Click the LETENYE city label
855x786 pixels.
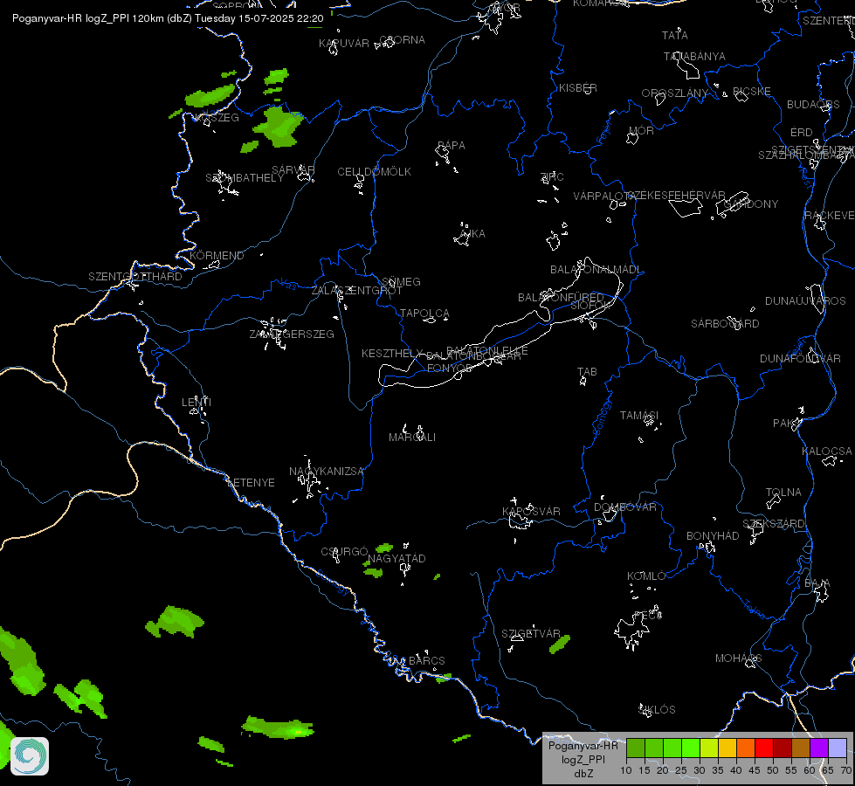click(251, 483)
